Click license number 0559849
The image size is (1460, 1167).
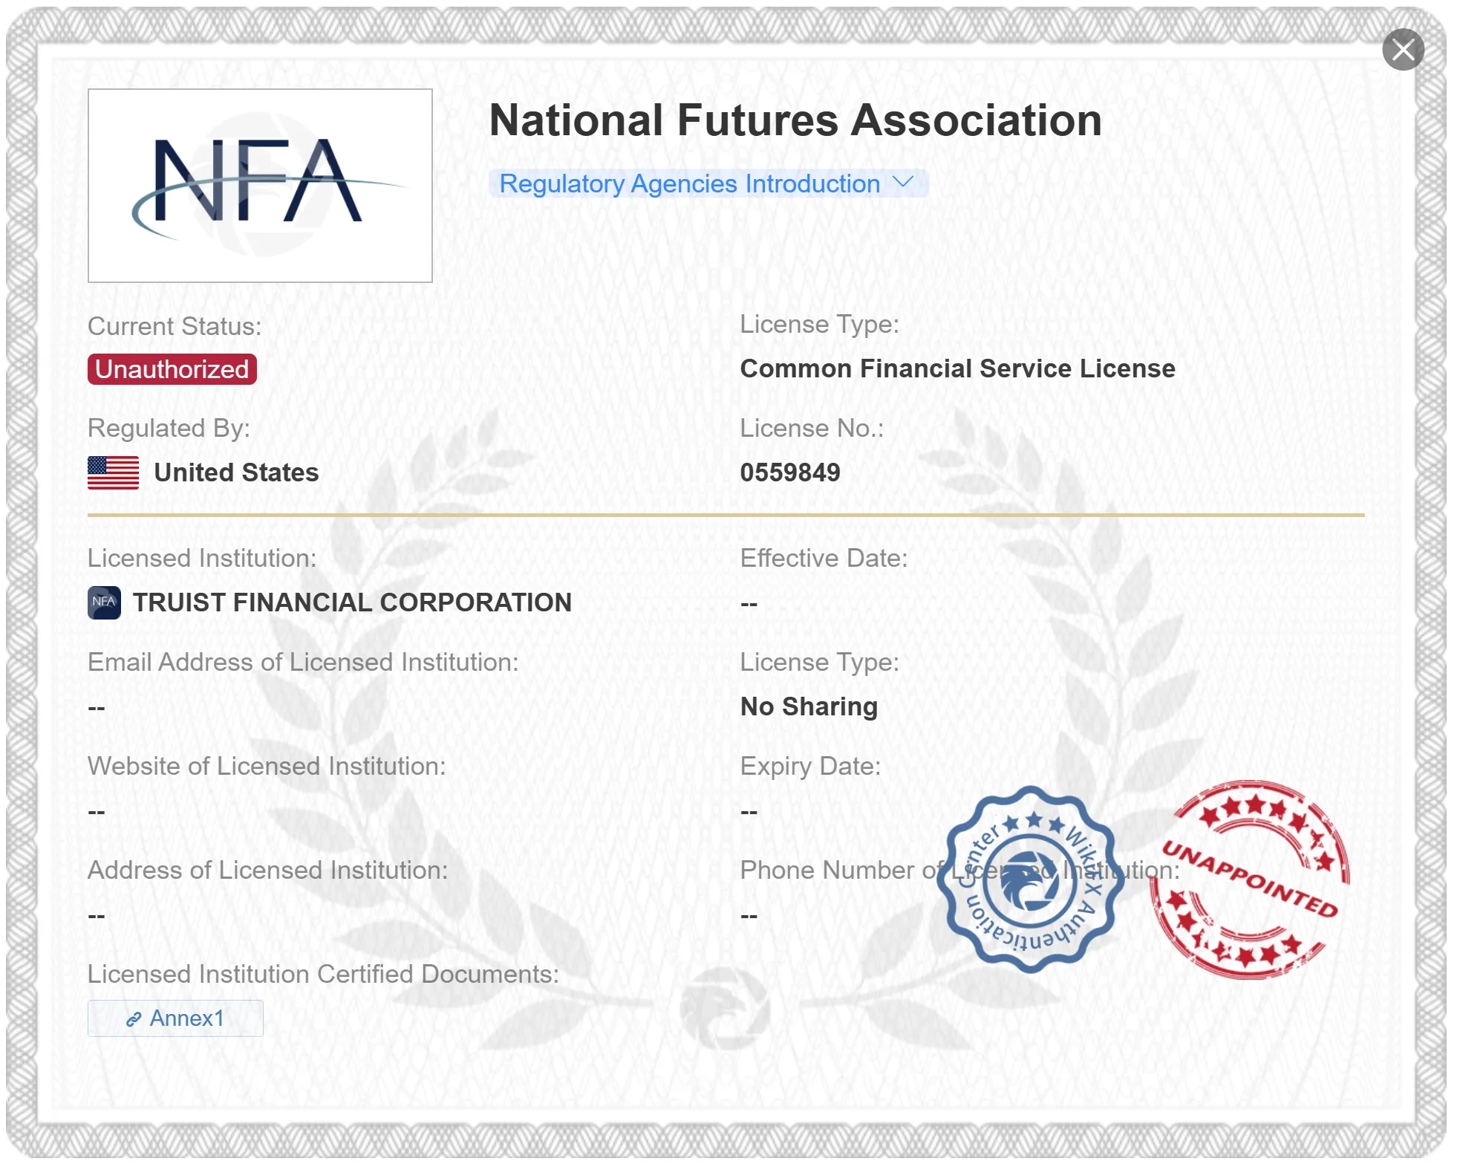click(790, 472)
